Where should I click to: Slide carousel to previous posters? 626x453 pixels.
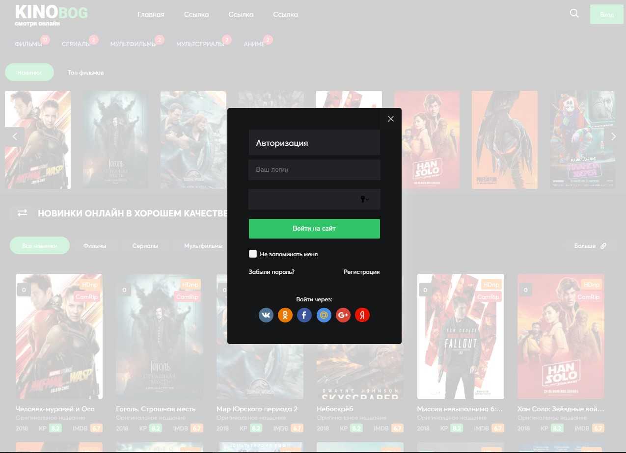[x=15, y=136]
